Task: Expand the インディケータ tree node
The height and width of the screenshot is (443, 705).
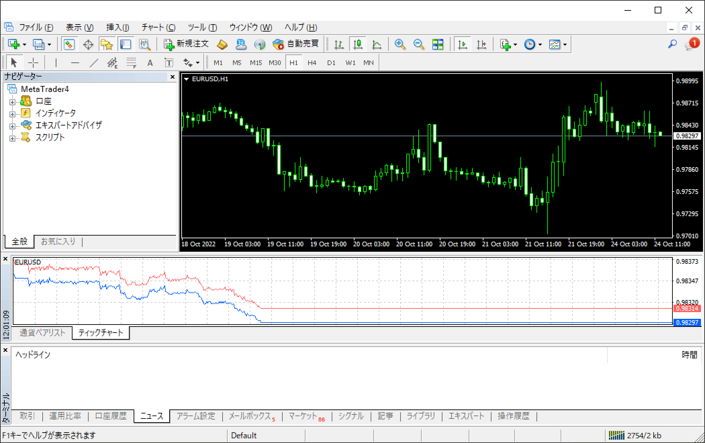Action: (x=12, y=114)
